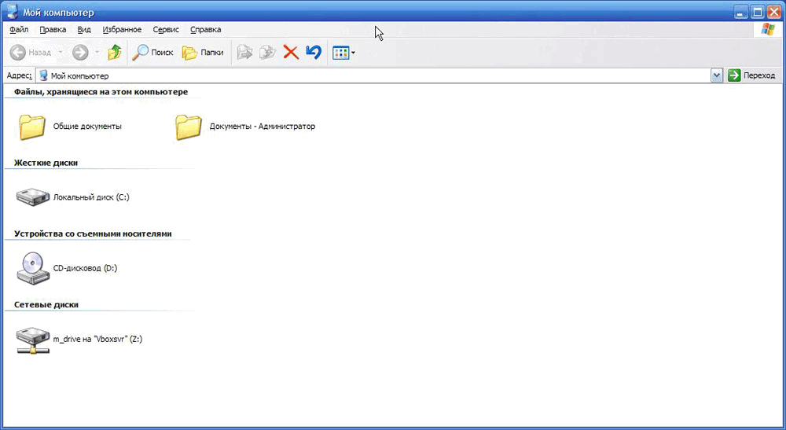
Task: Open Локальный диск (C:) drive icon
Action: 33,197
